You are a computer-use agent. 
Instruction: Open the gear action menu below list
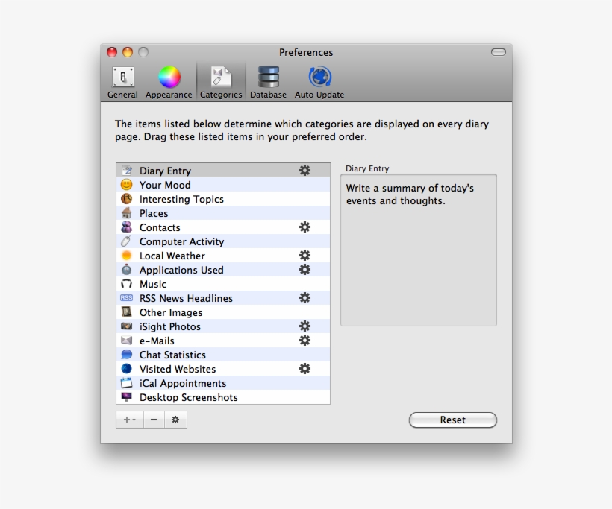tap(175, 420)
